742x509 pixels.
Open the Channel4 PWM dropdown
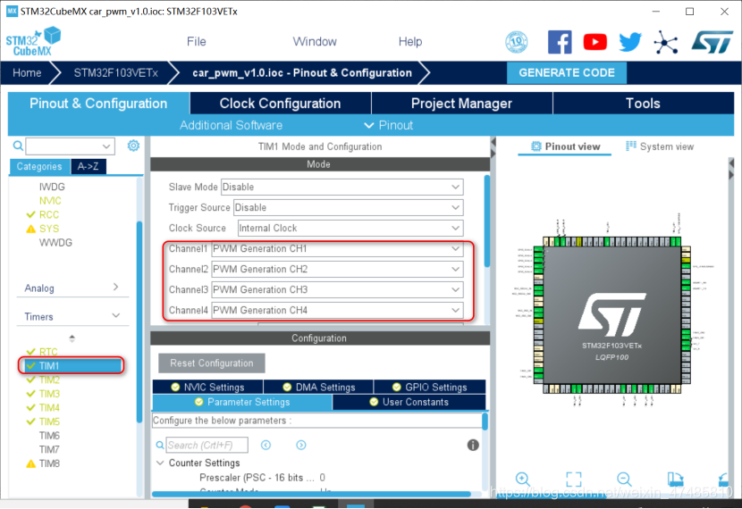(337, 310)
